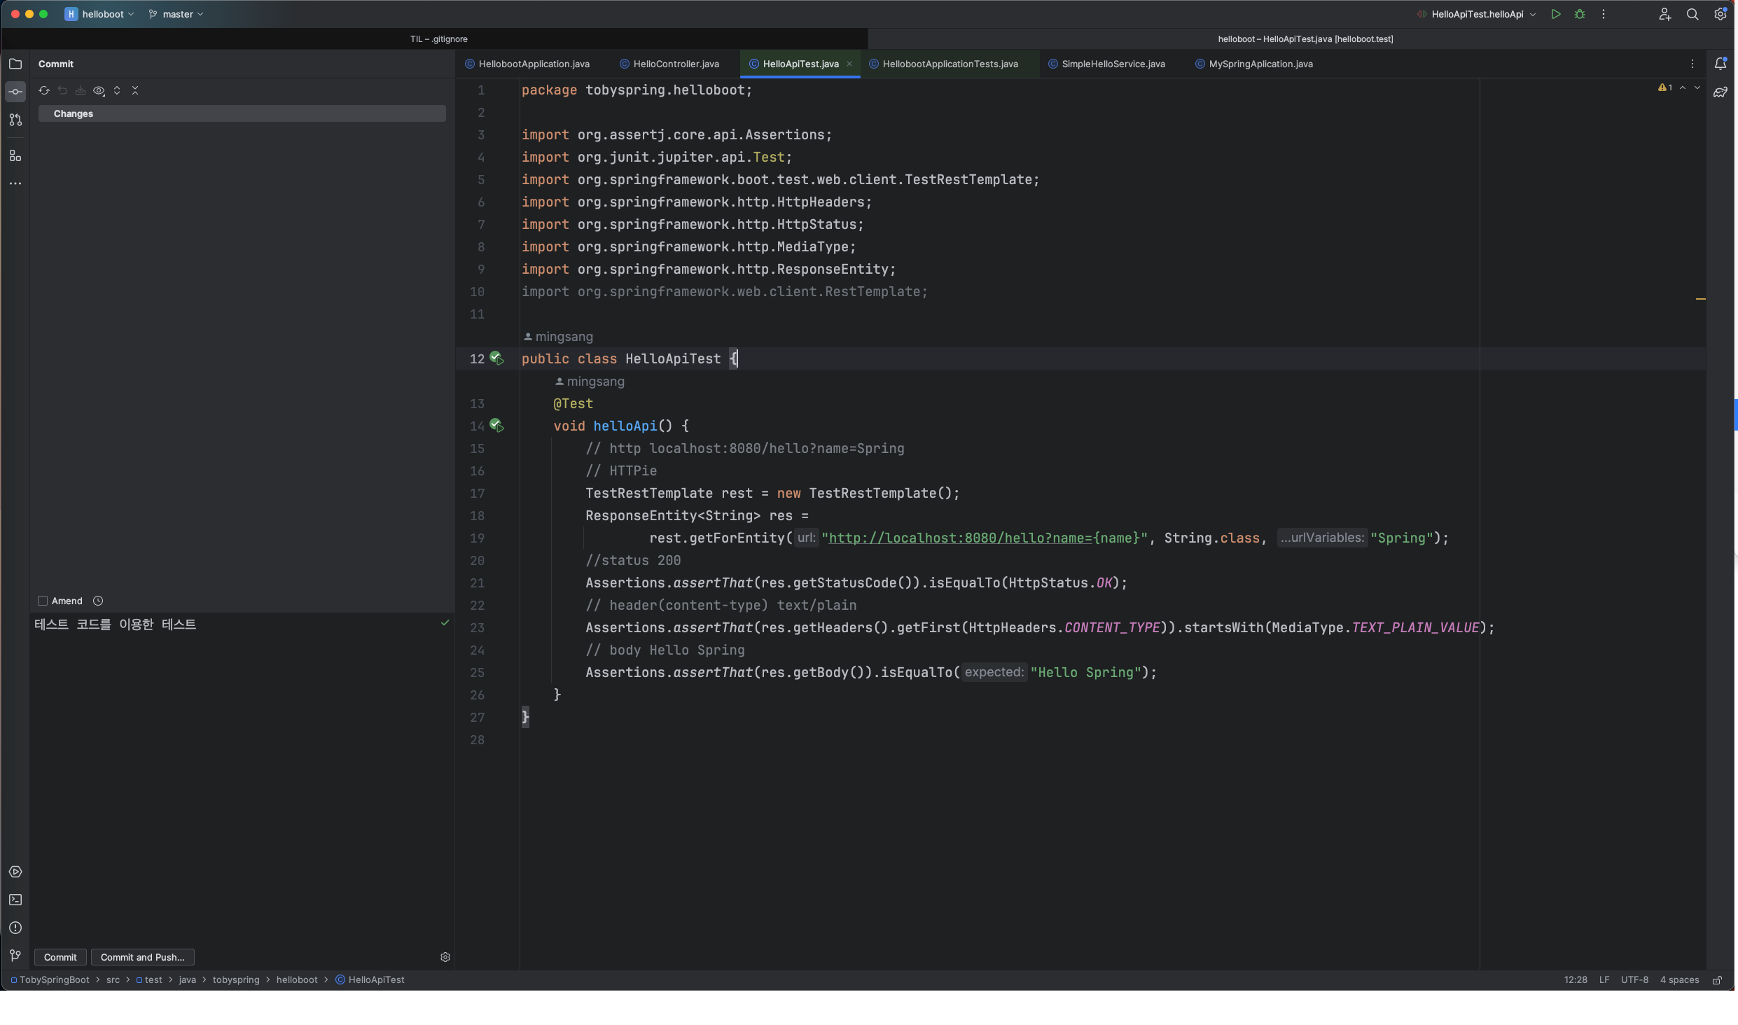Viewport: 1738px width, 1025px height.
Task: Open the View Options eye icon
Action: [99, 90]
